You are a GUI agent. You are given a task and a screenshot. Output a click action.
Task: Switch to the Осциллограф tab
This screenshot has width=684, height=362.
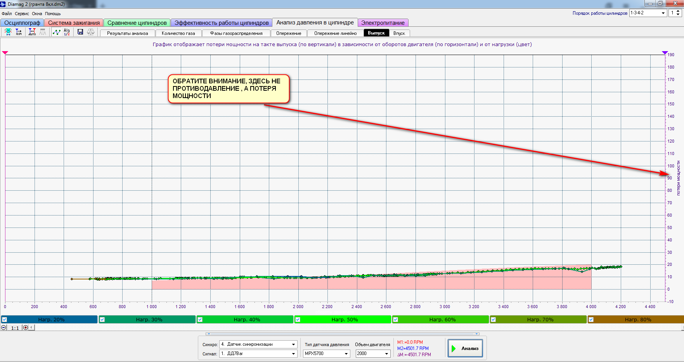(22, 23)
